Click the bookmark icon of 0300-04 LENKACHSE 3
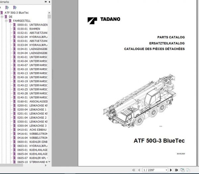Screen dimensions: 199x174 click(14, 126)
